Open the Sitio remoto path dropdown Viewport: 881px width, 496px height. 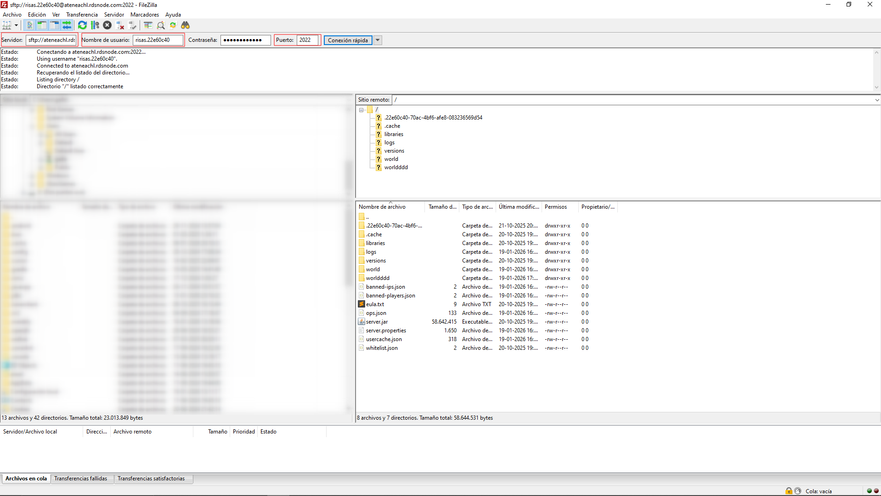point(876,100)
